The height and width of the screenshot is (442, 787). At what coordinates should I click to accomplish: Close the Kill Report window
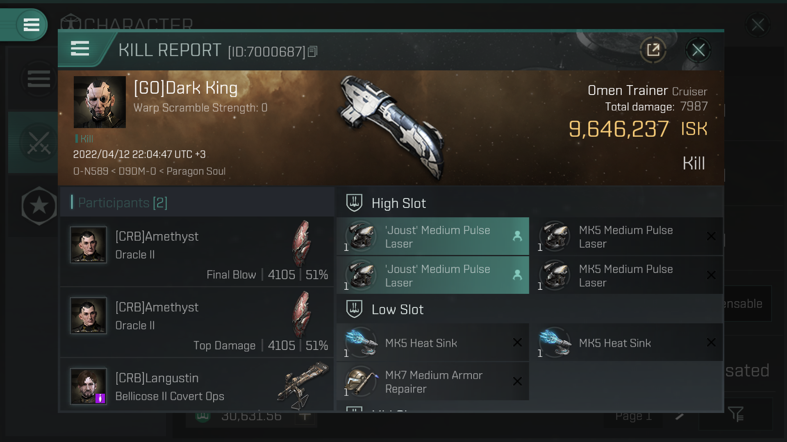pyautogui.click(x=698, y=50)
